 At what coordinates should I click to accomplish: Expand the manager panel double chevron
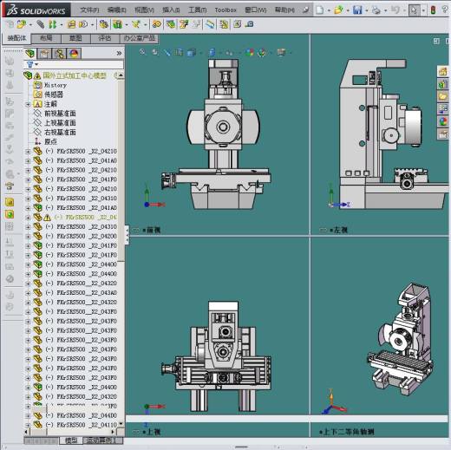click(x=119, y=54)
